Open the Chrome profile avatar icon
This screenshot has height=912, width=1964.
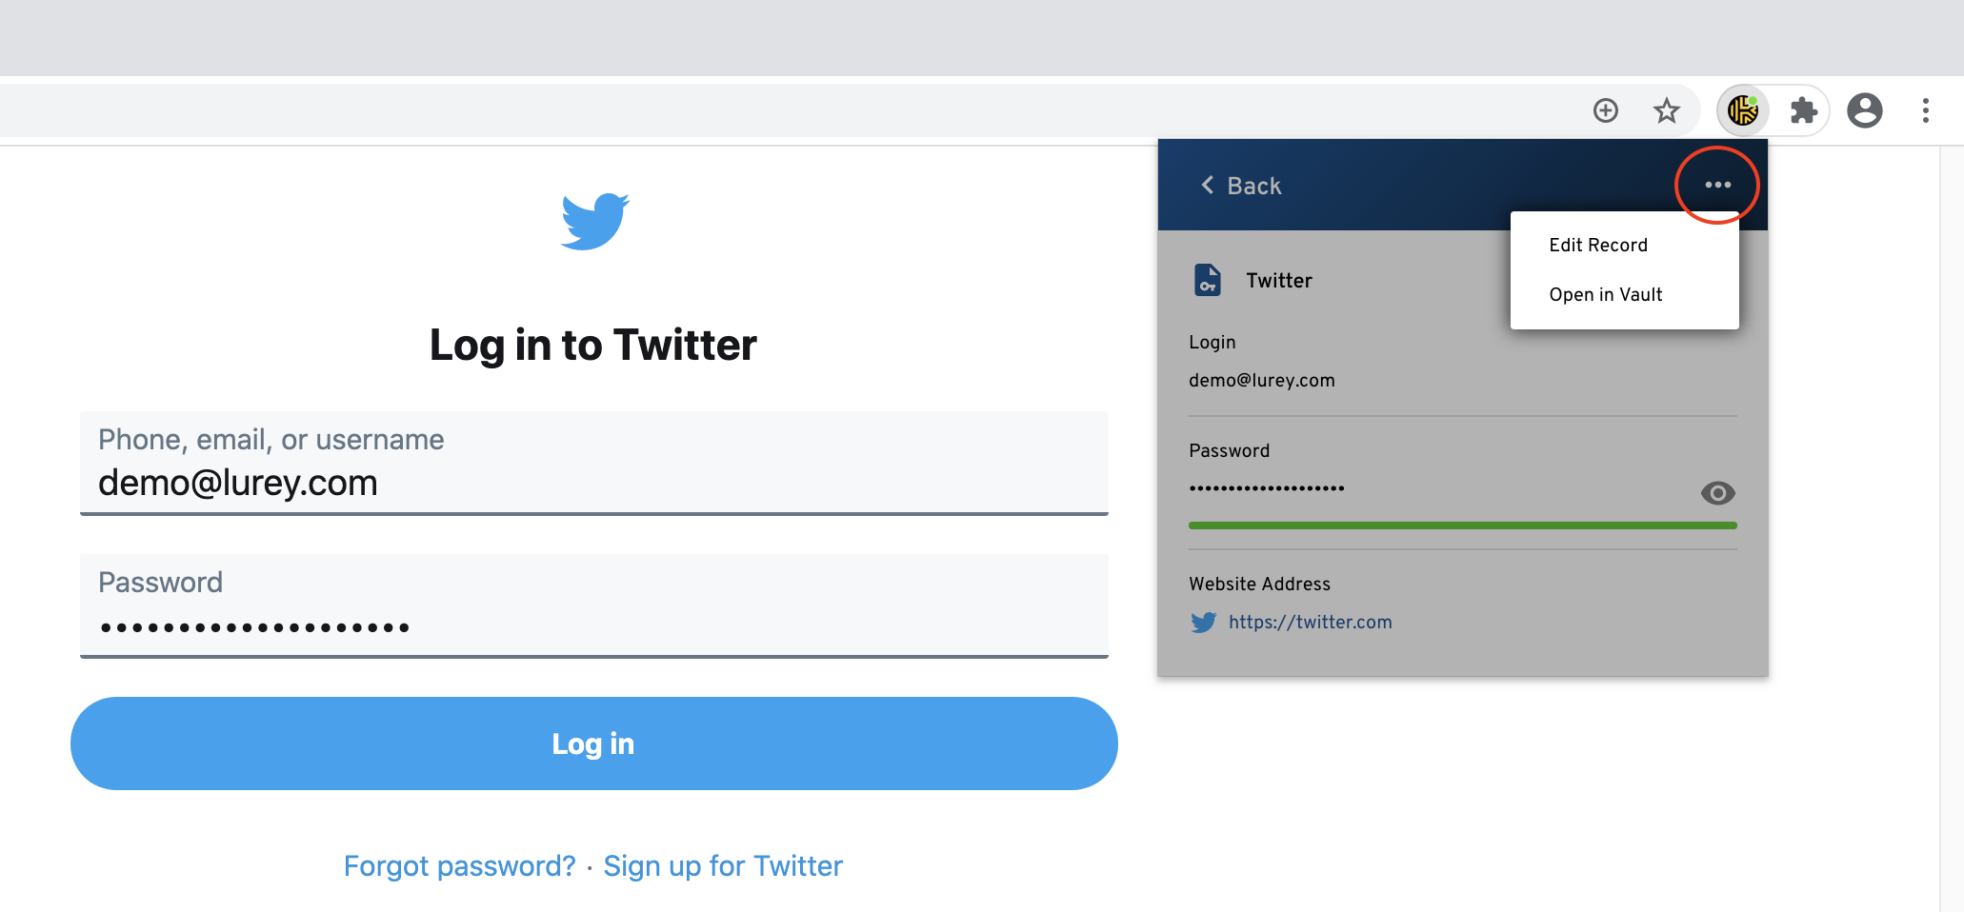click(x=1864, y=110)
